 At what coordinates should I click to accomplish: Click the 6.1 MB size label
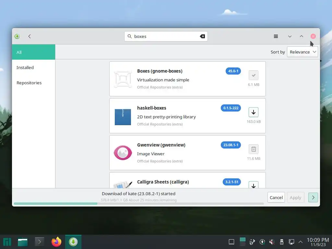(x=254, y=85)
